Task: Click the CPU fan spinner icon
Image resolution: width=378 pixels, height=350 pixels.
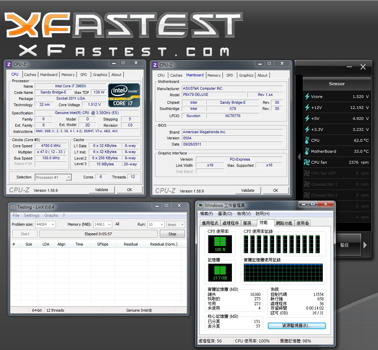Action: click(307, 162)
